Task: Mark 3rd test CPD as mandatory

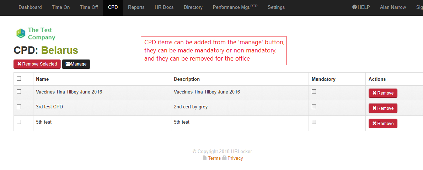Action: click(x=314, y=107)
